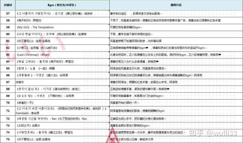Screen dimensions: 243x143
Task: Click the 阿泽送给凤凰堂生日礼物 cell
Action: coord(176,69)
